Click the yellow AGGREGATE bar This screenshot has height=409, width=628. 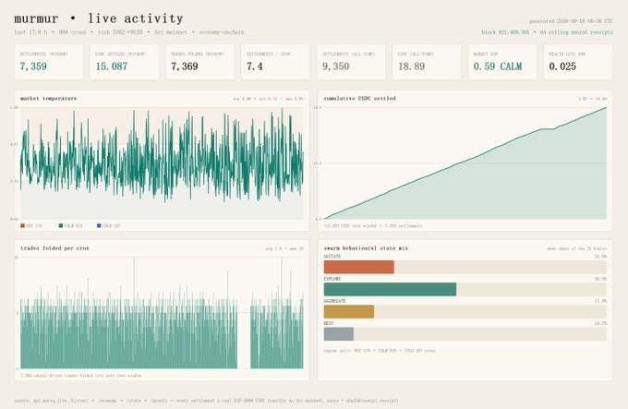pos(349,312)
